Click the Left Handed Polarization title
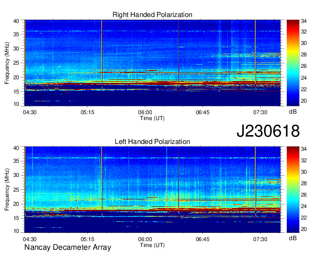This screenshot has height=253, width=312. pyautogui.click(x=152, y=142)
